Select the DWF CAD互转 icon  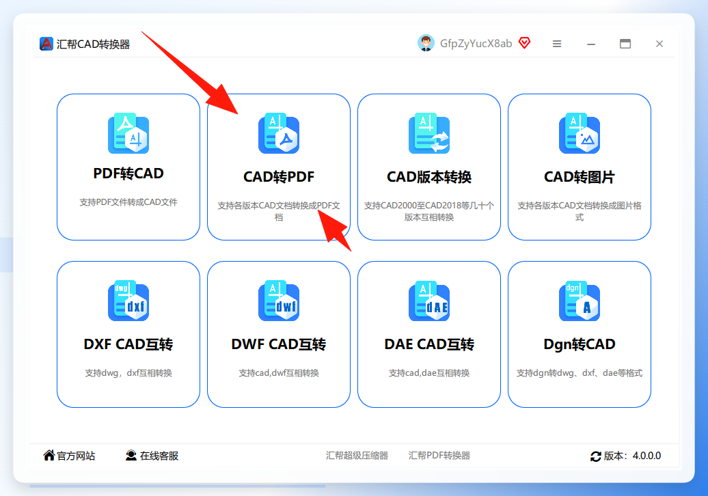pos(279,301)
